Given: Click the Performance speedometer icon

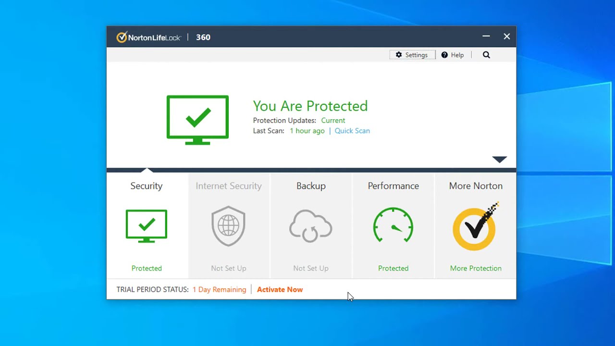Looking at the screenshot, I should click(x=393, y=225).
